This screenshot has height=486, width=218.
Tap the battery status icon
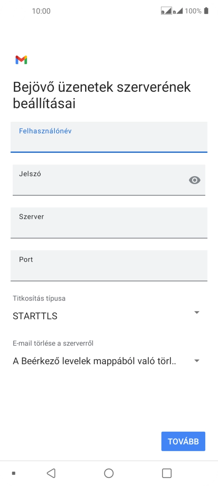[206, 11]
